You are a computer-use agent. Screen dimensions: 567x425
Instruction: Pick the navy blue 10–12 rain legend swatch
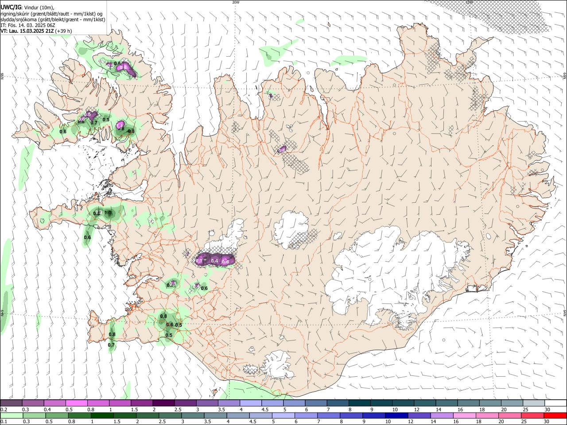pos(396,415)
